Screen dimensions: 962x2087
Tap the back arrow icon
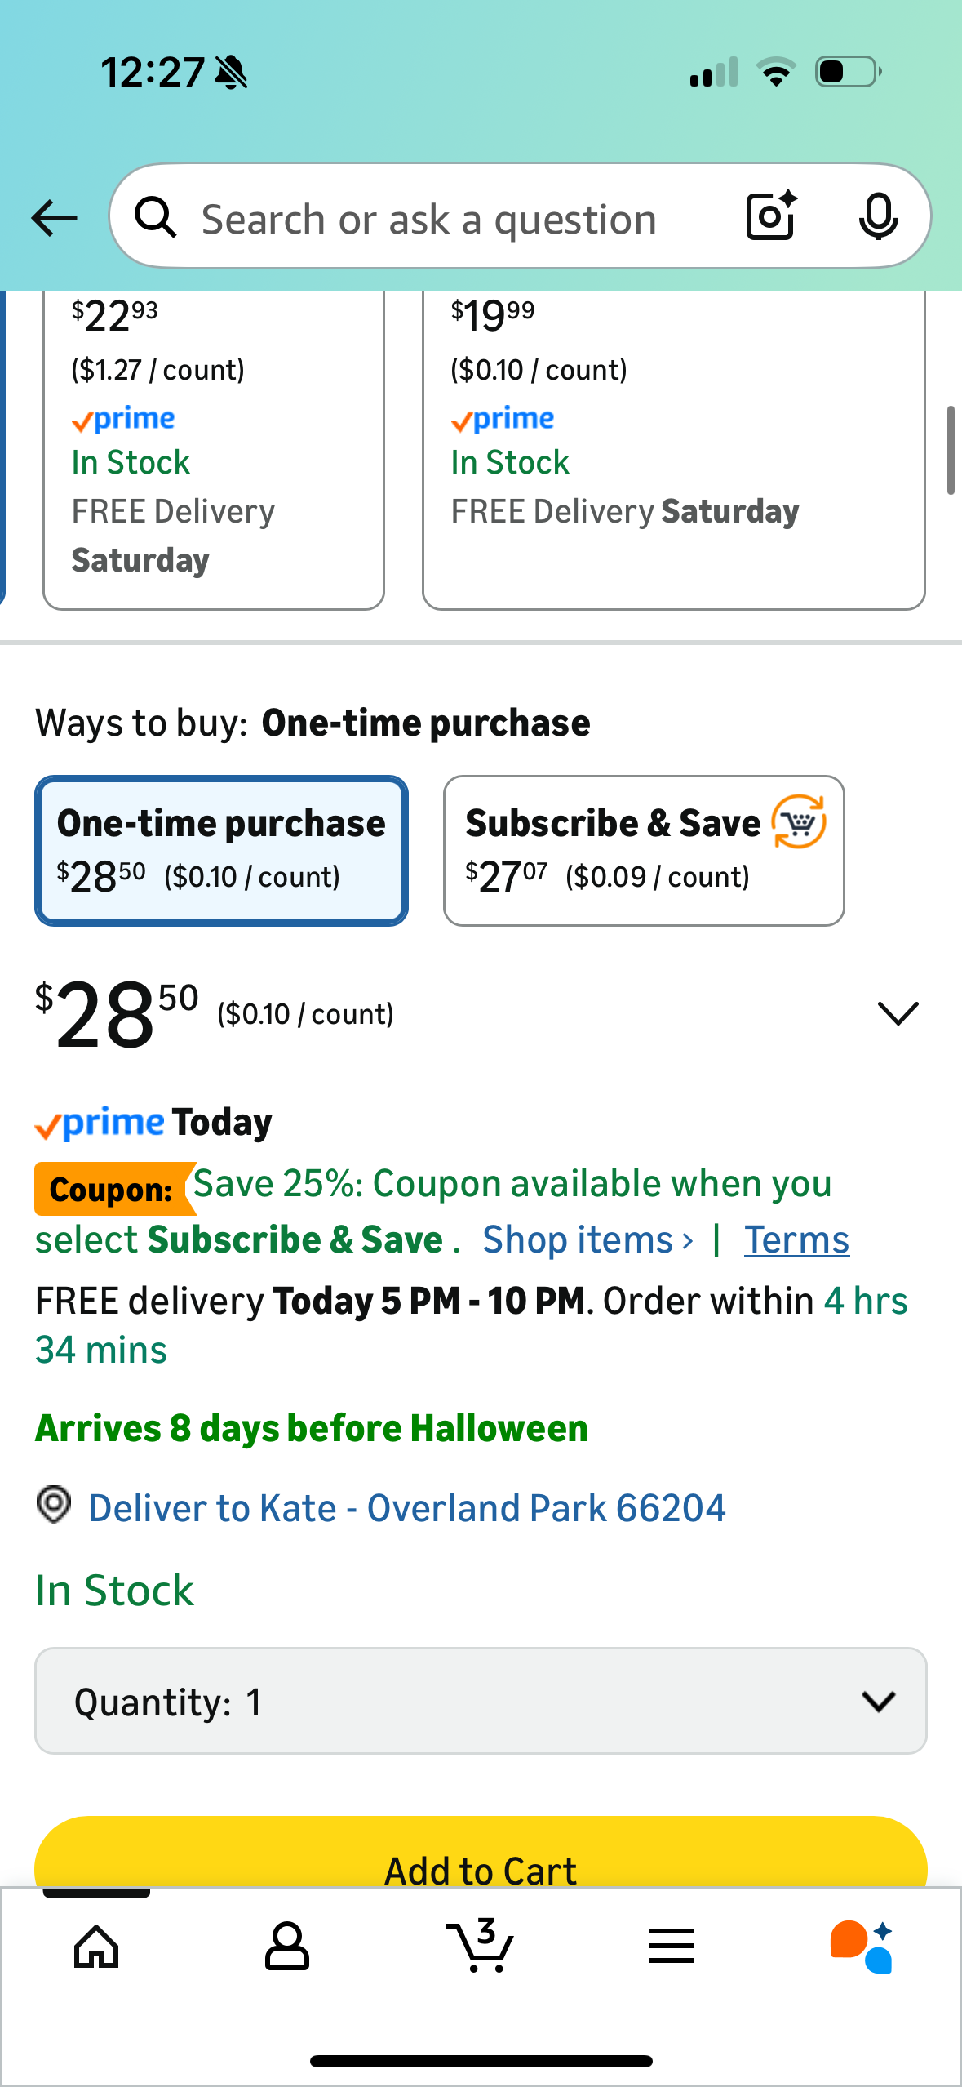[x=54, y=219]
